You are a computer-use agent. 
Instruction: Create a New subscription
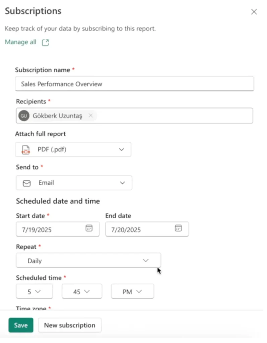pos(70,325)
